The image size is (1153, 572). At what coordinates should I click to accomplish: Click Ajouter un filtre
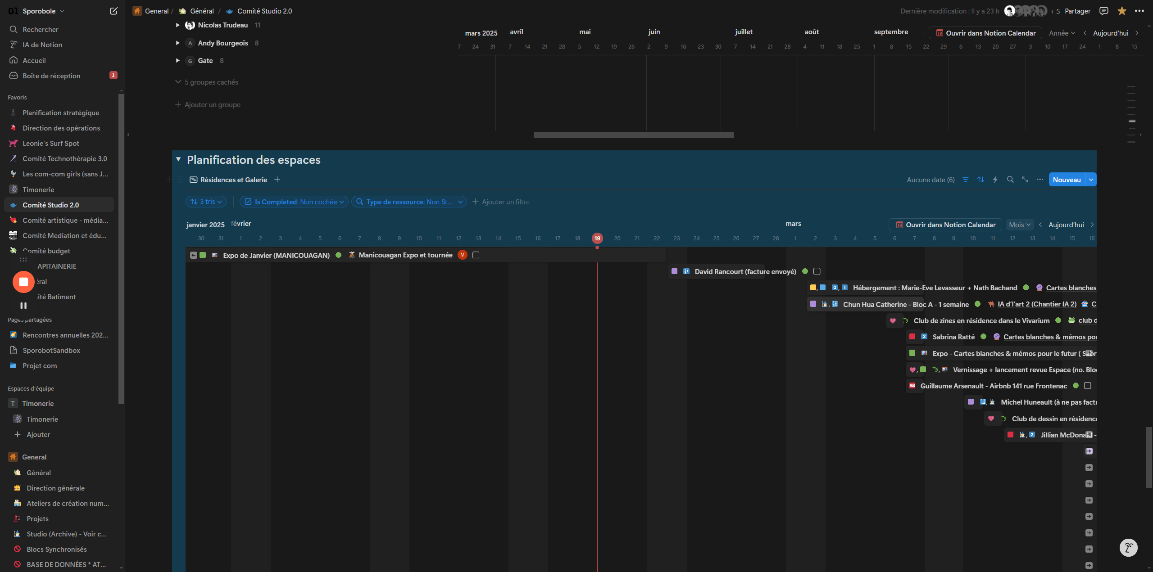pos(501,202)
